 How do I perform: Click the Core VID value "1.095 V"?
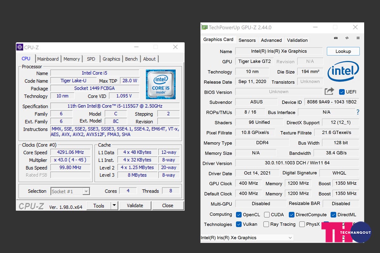point(124,96)
